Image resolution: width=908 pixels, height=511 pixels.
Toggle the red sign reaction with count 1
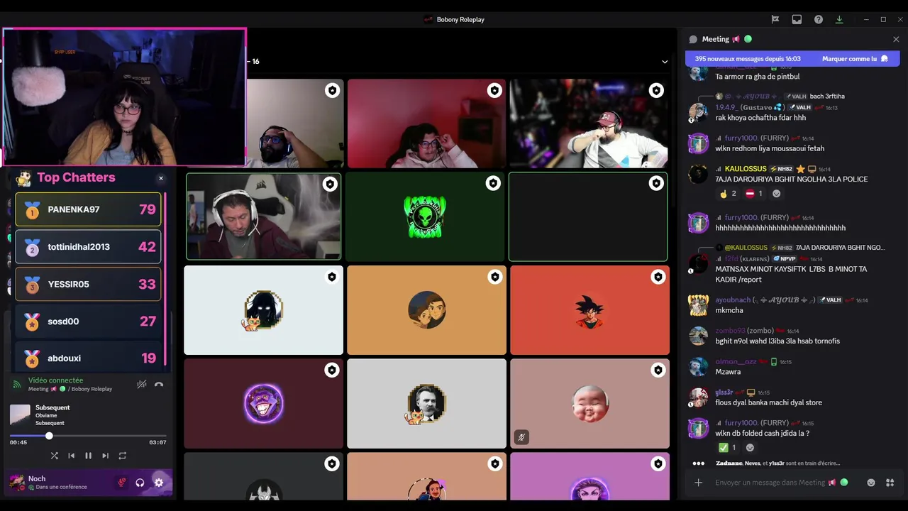[x=754, y=194]
